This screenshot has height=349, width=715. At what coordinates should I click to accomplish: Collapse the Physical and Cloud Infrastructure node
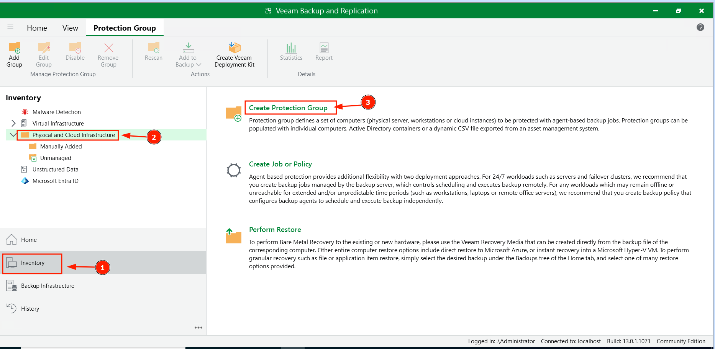[x=13, y=135]
